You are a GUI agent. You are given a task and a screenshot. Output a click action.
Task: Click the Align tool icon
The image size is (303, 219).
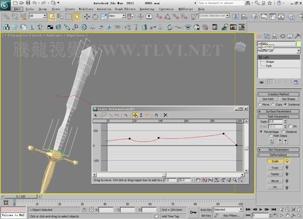click(x=244, y=17)
